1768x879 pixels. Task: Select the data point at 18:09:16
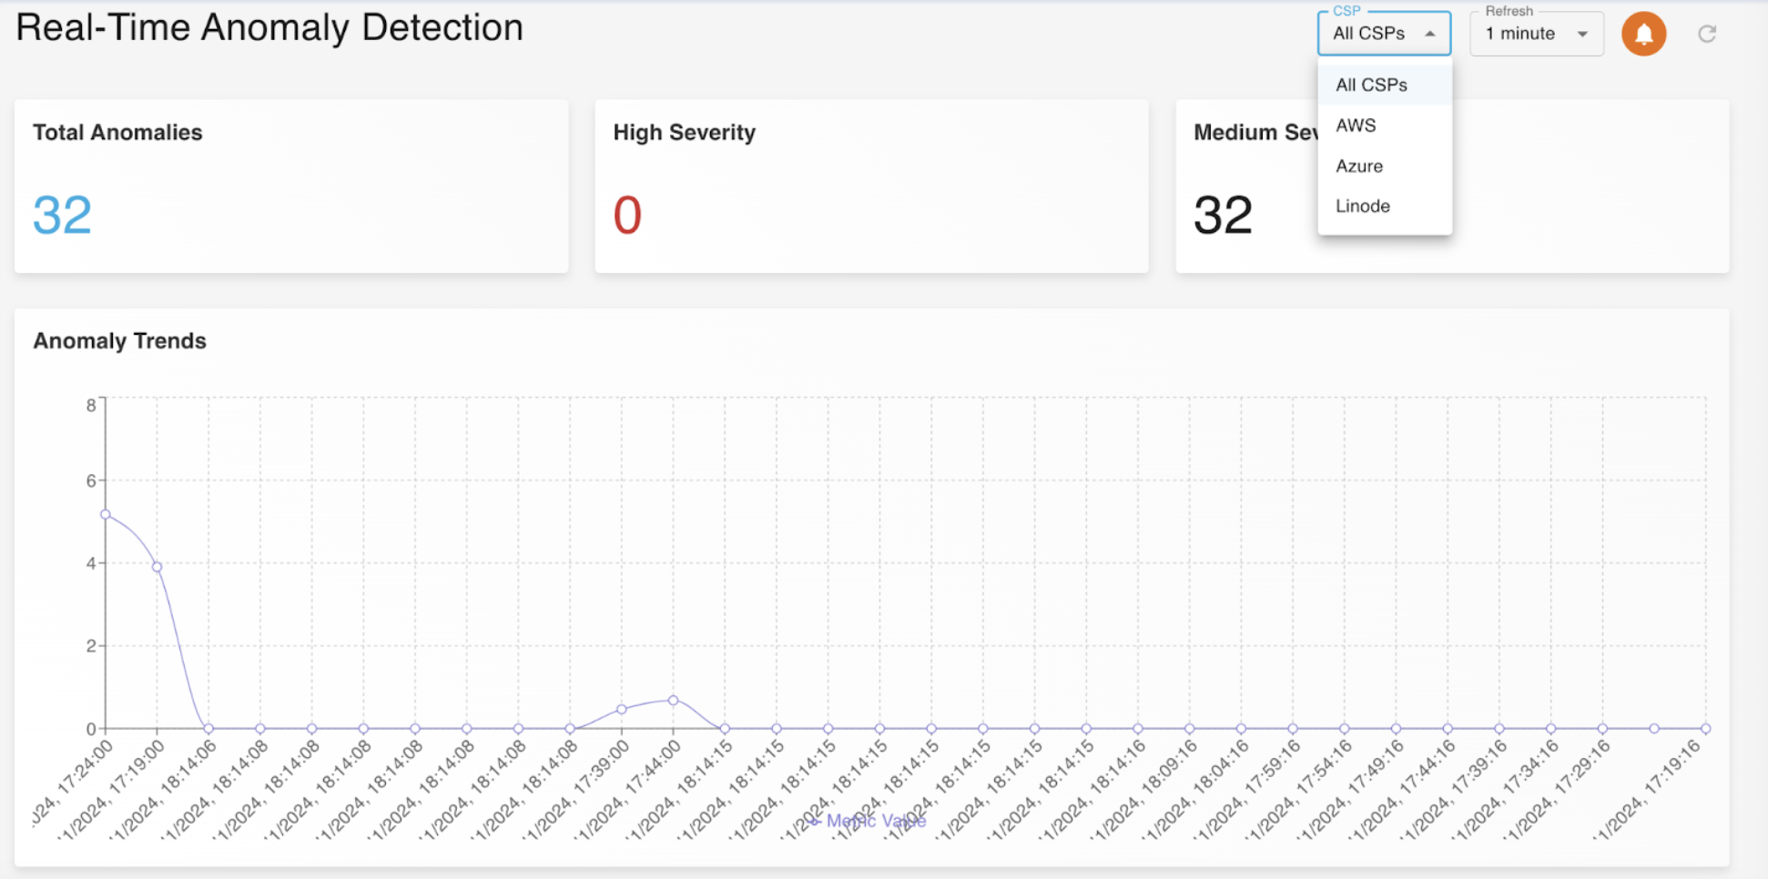point(1189,728)
